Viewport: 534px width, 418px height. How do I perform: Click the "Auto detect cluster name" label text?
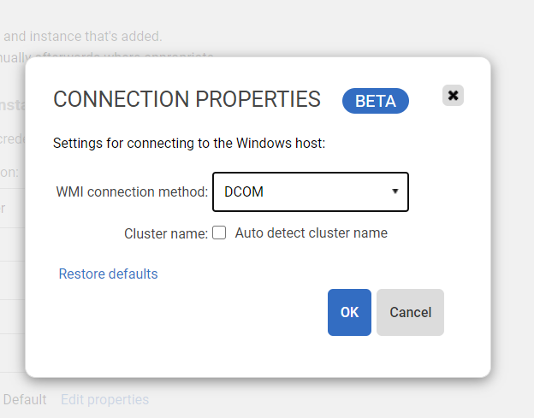311,233
